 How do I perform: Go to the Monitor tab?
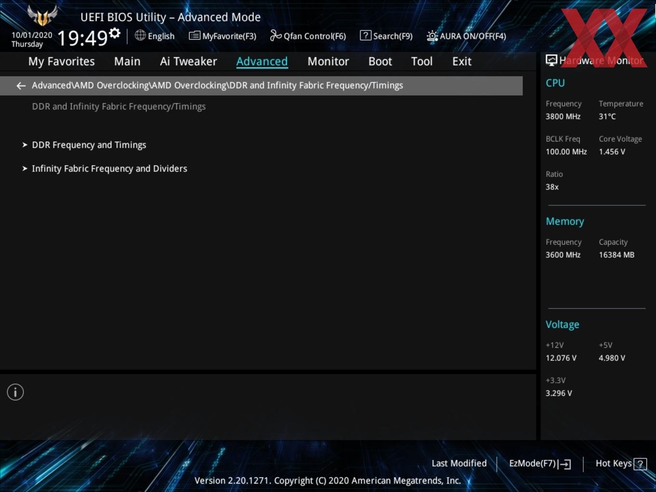[328, 61]
